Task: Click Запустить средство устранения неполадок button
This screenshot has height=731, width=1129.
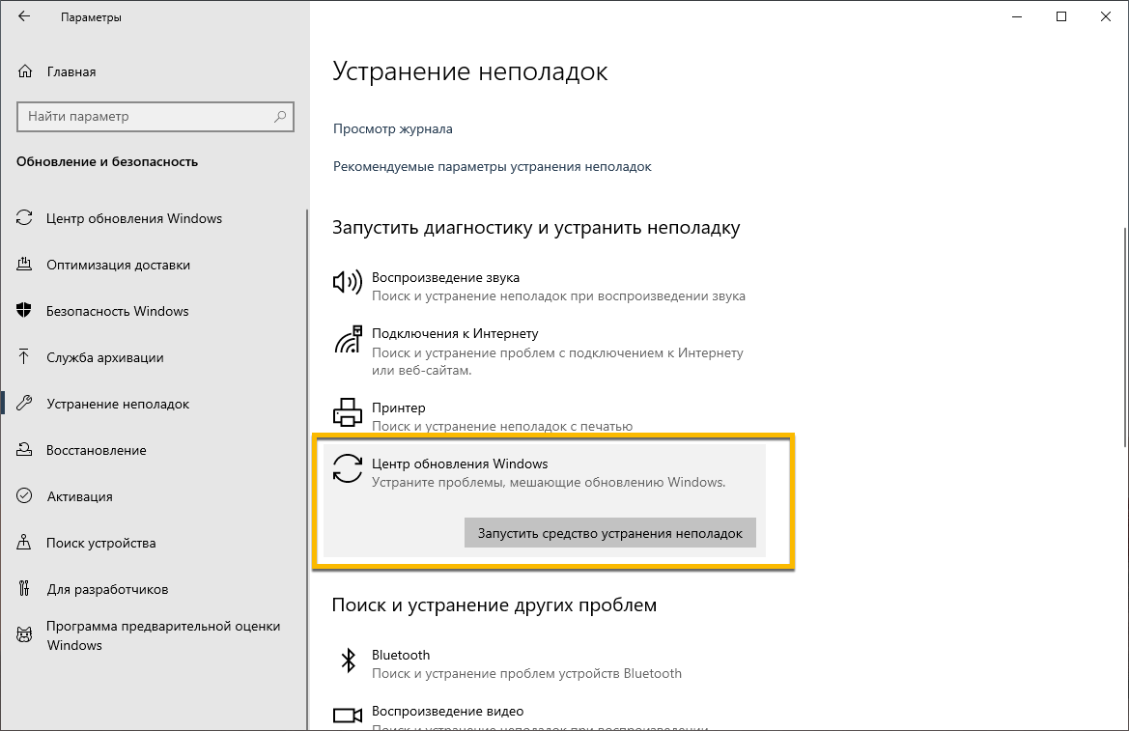Action: (609, 532)
